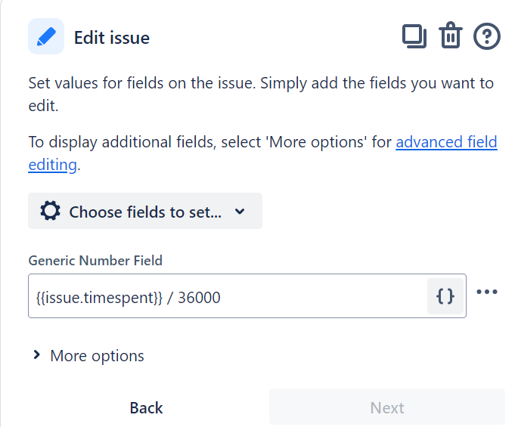Focus the Generic Number Field input box
The width and height of the screenshot is (518, 427).
pyautogui.click(x=227, y=296)
